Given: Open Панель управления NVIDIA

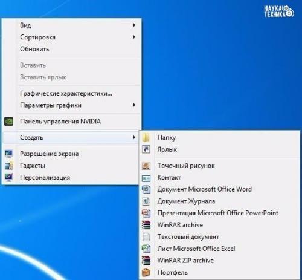Looking at the screenshot, I should tap(71, 122).
